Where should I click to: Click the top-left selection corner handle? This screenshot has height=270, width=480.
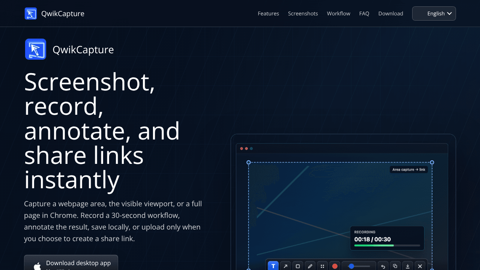[x=248, y=162]
